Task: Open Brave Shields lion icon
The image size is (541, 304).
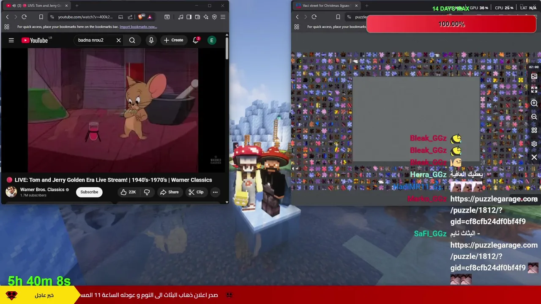Action: tap(141, 17)
